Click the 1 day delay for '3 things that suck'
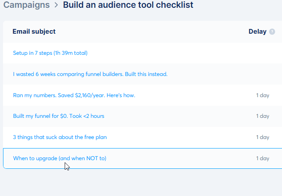 point(263,137)
